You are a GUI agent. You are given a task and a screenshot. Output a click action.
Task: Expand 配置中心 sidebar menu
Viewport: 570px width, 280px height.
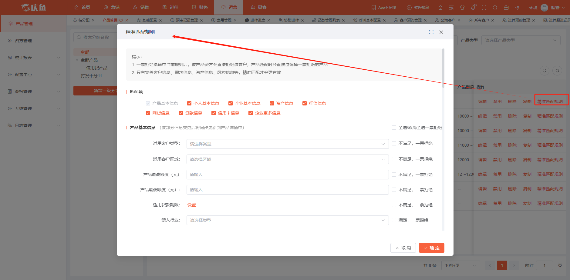(x=33, y=75)
